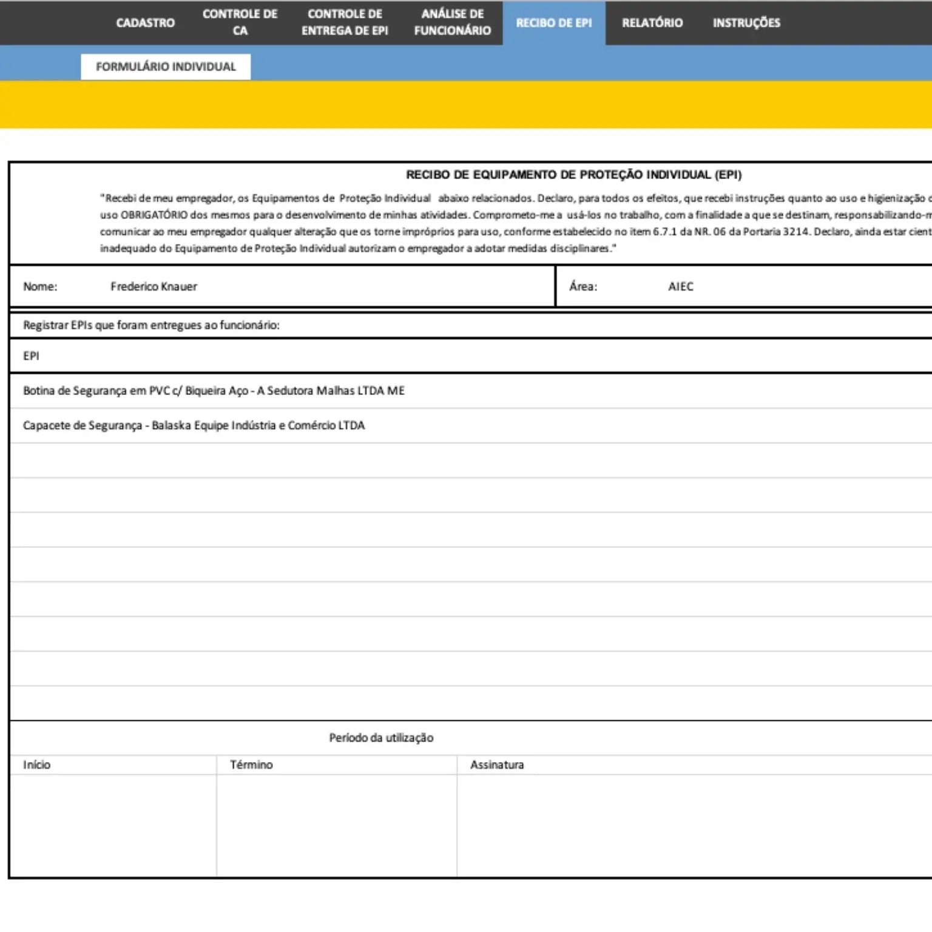
Task: Switch to the CONTROLE DE CA tab
Action: pyautogui.click(x=240, y=22)
